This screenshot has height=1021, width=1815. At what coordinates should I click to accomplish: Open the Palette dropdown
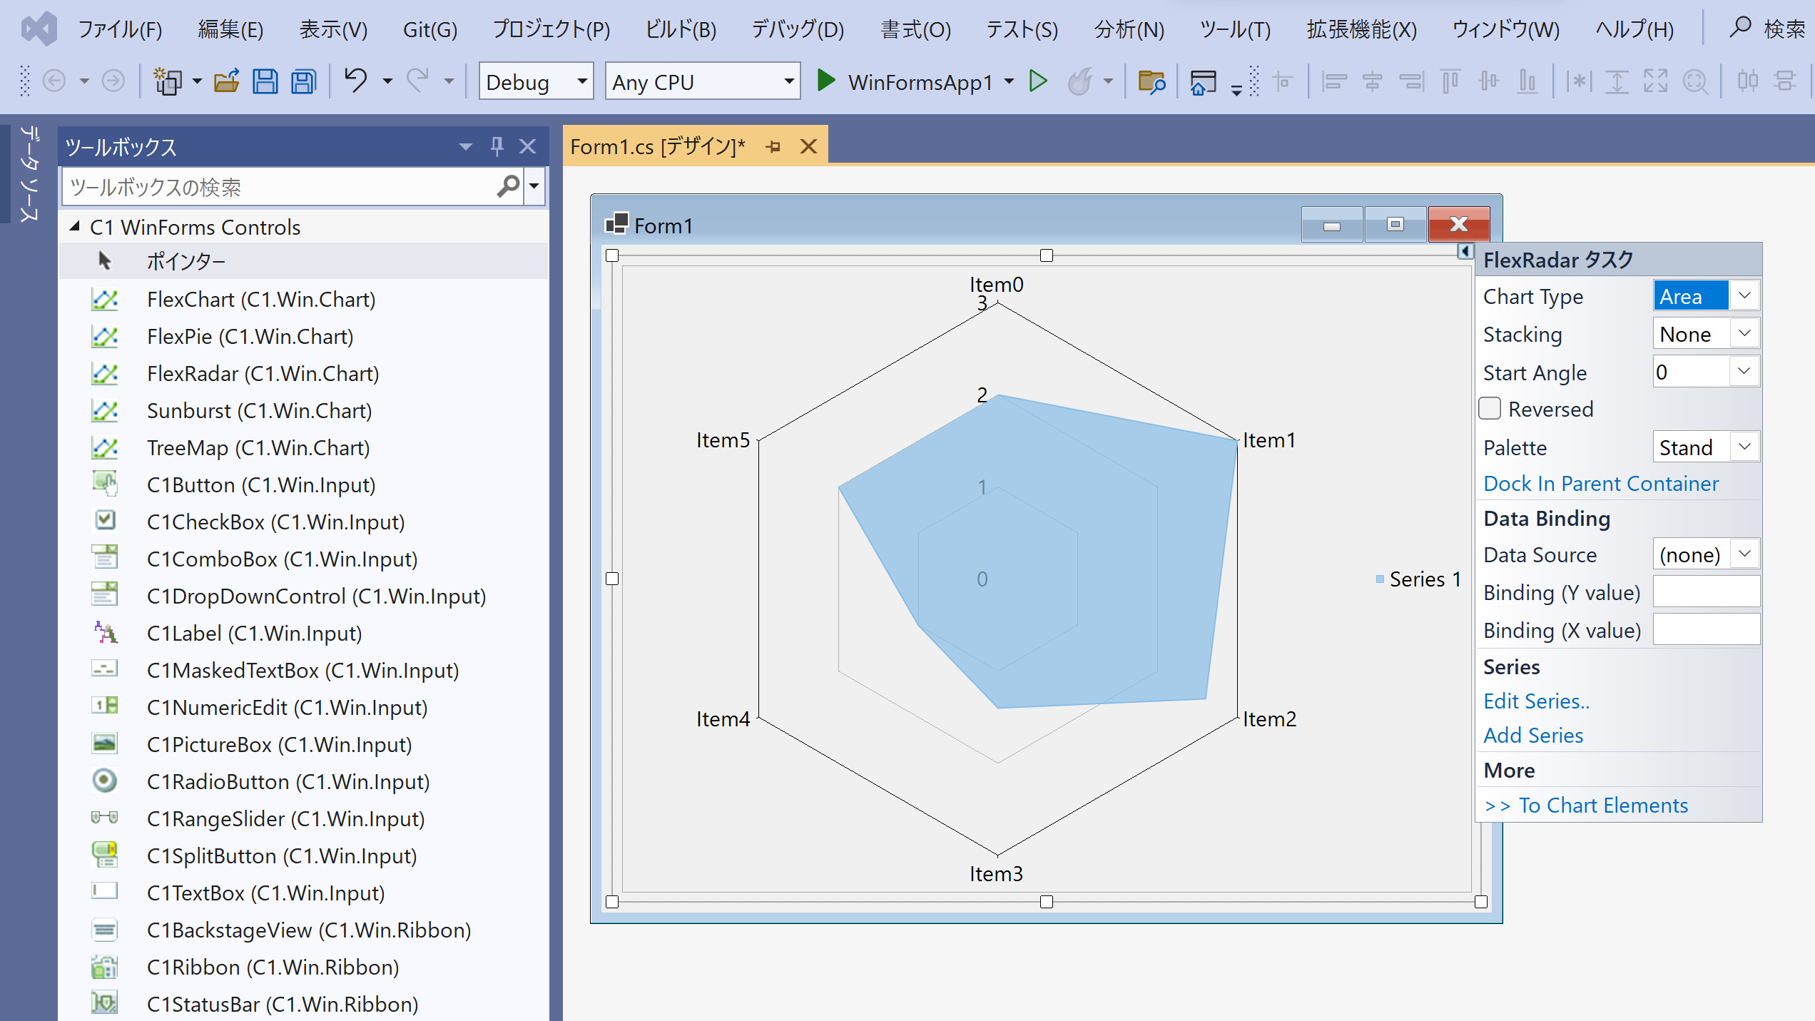click(x=1745, y=447)
